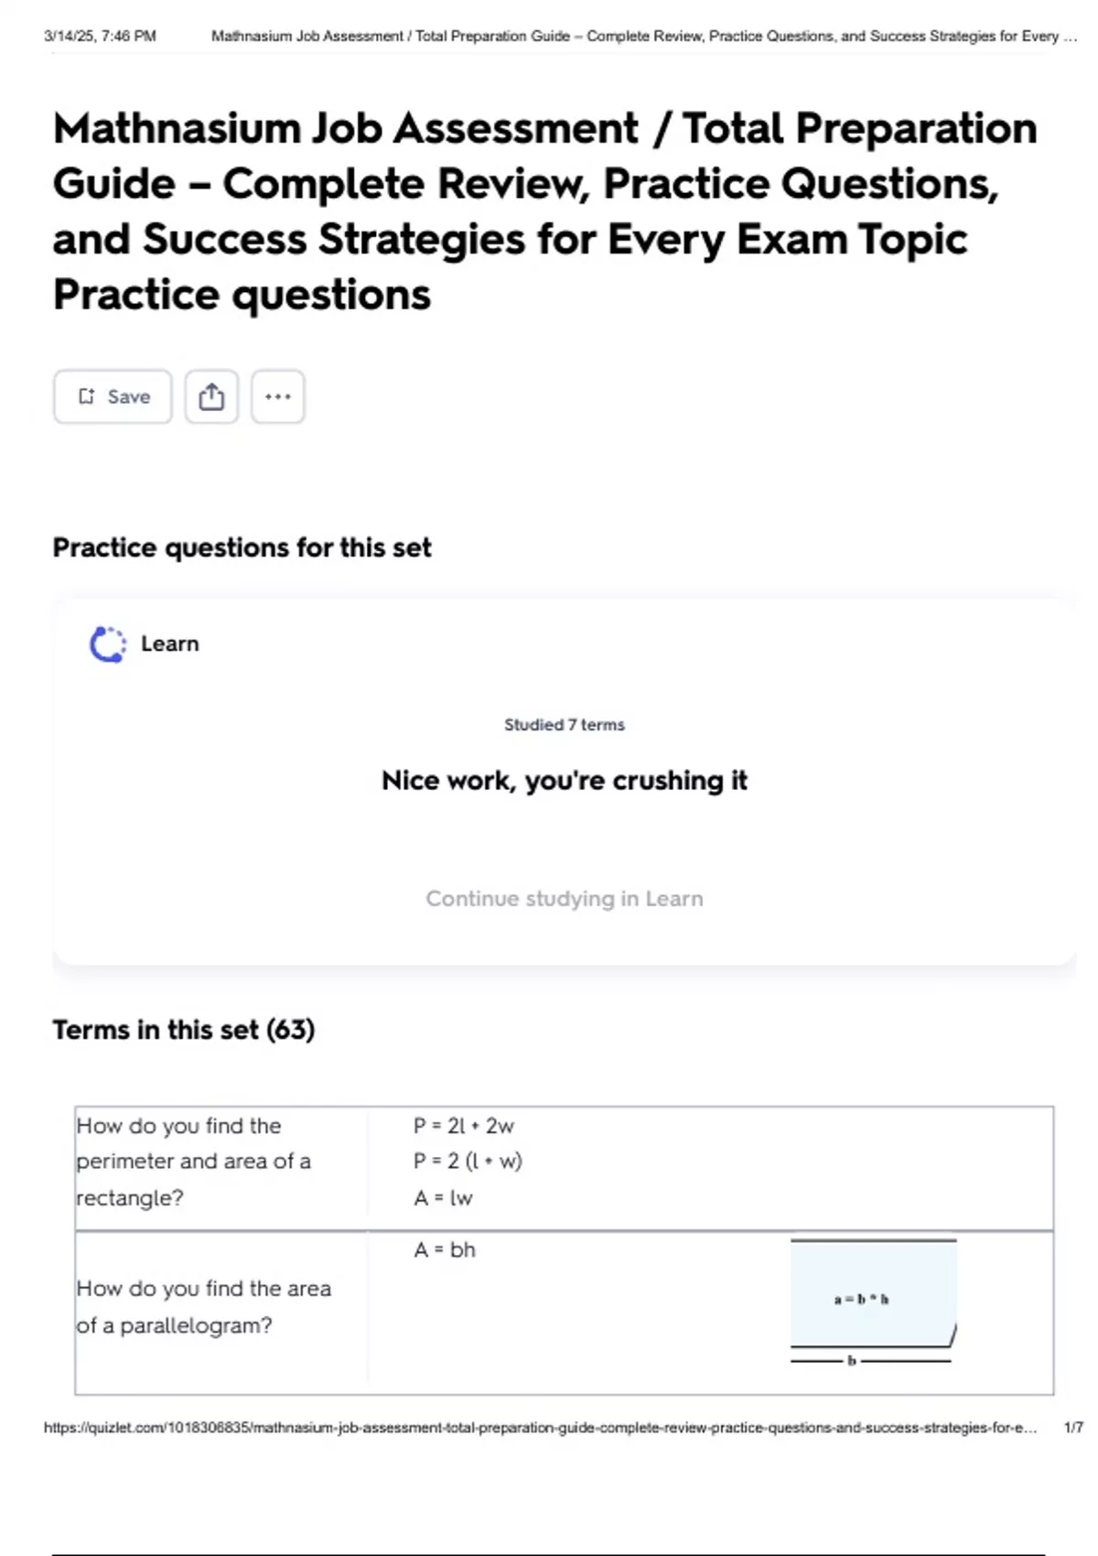Click the circular Learn mode icon

click(108, 644)
